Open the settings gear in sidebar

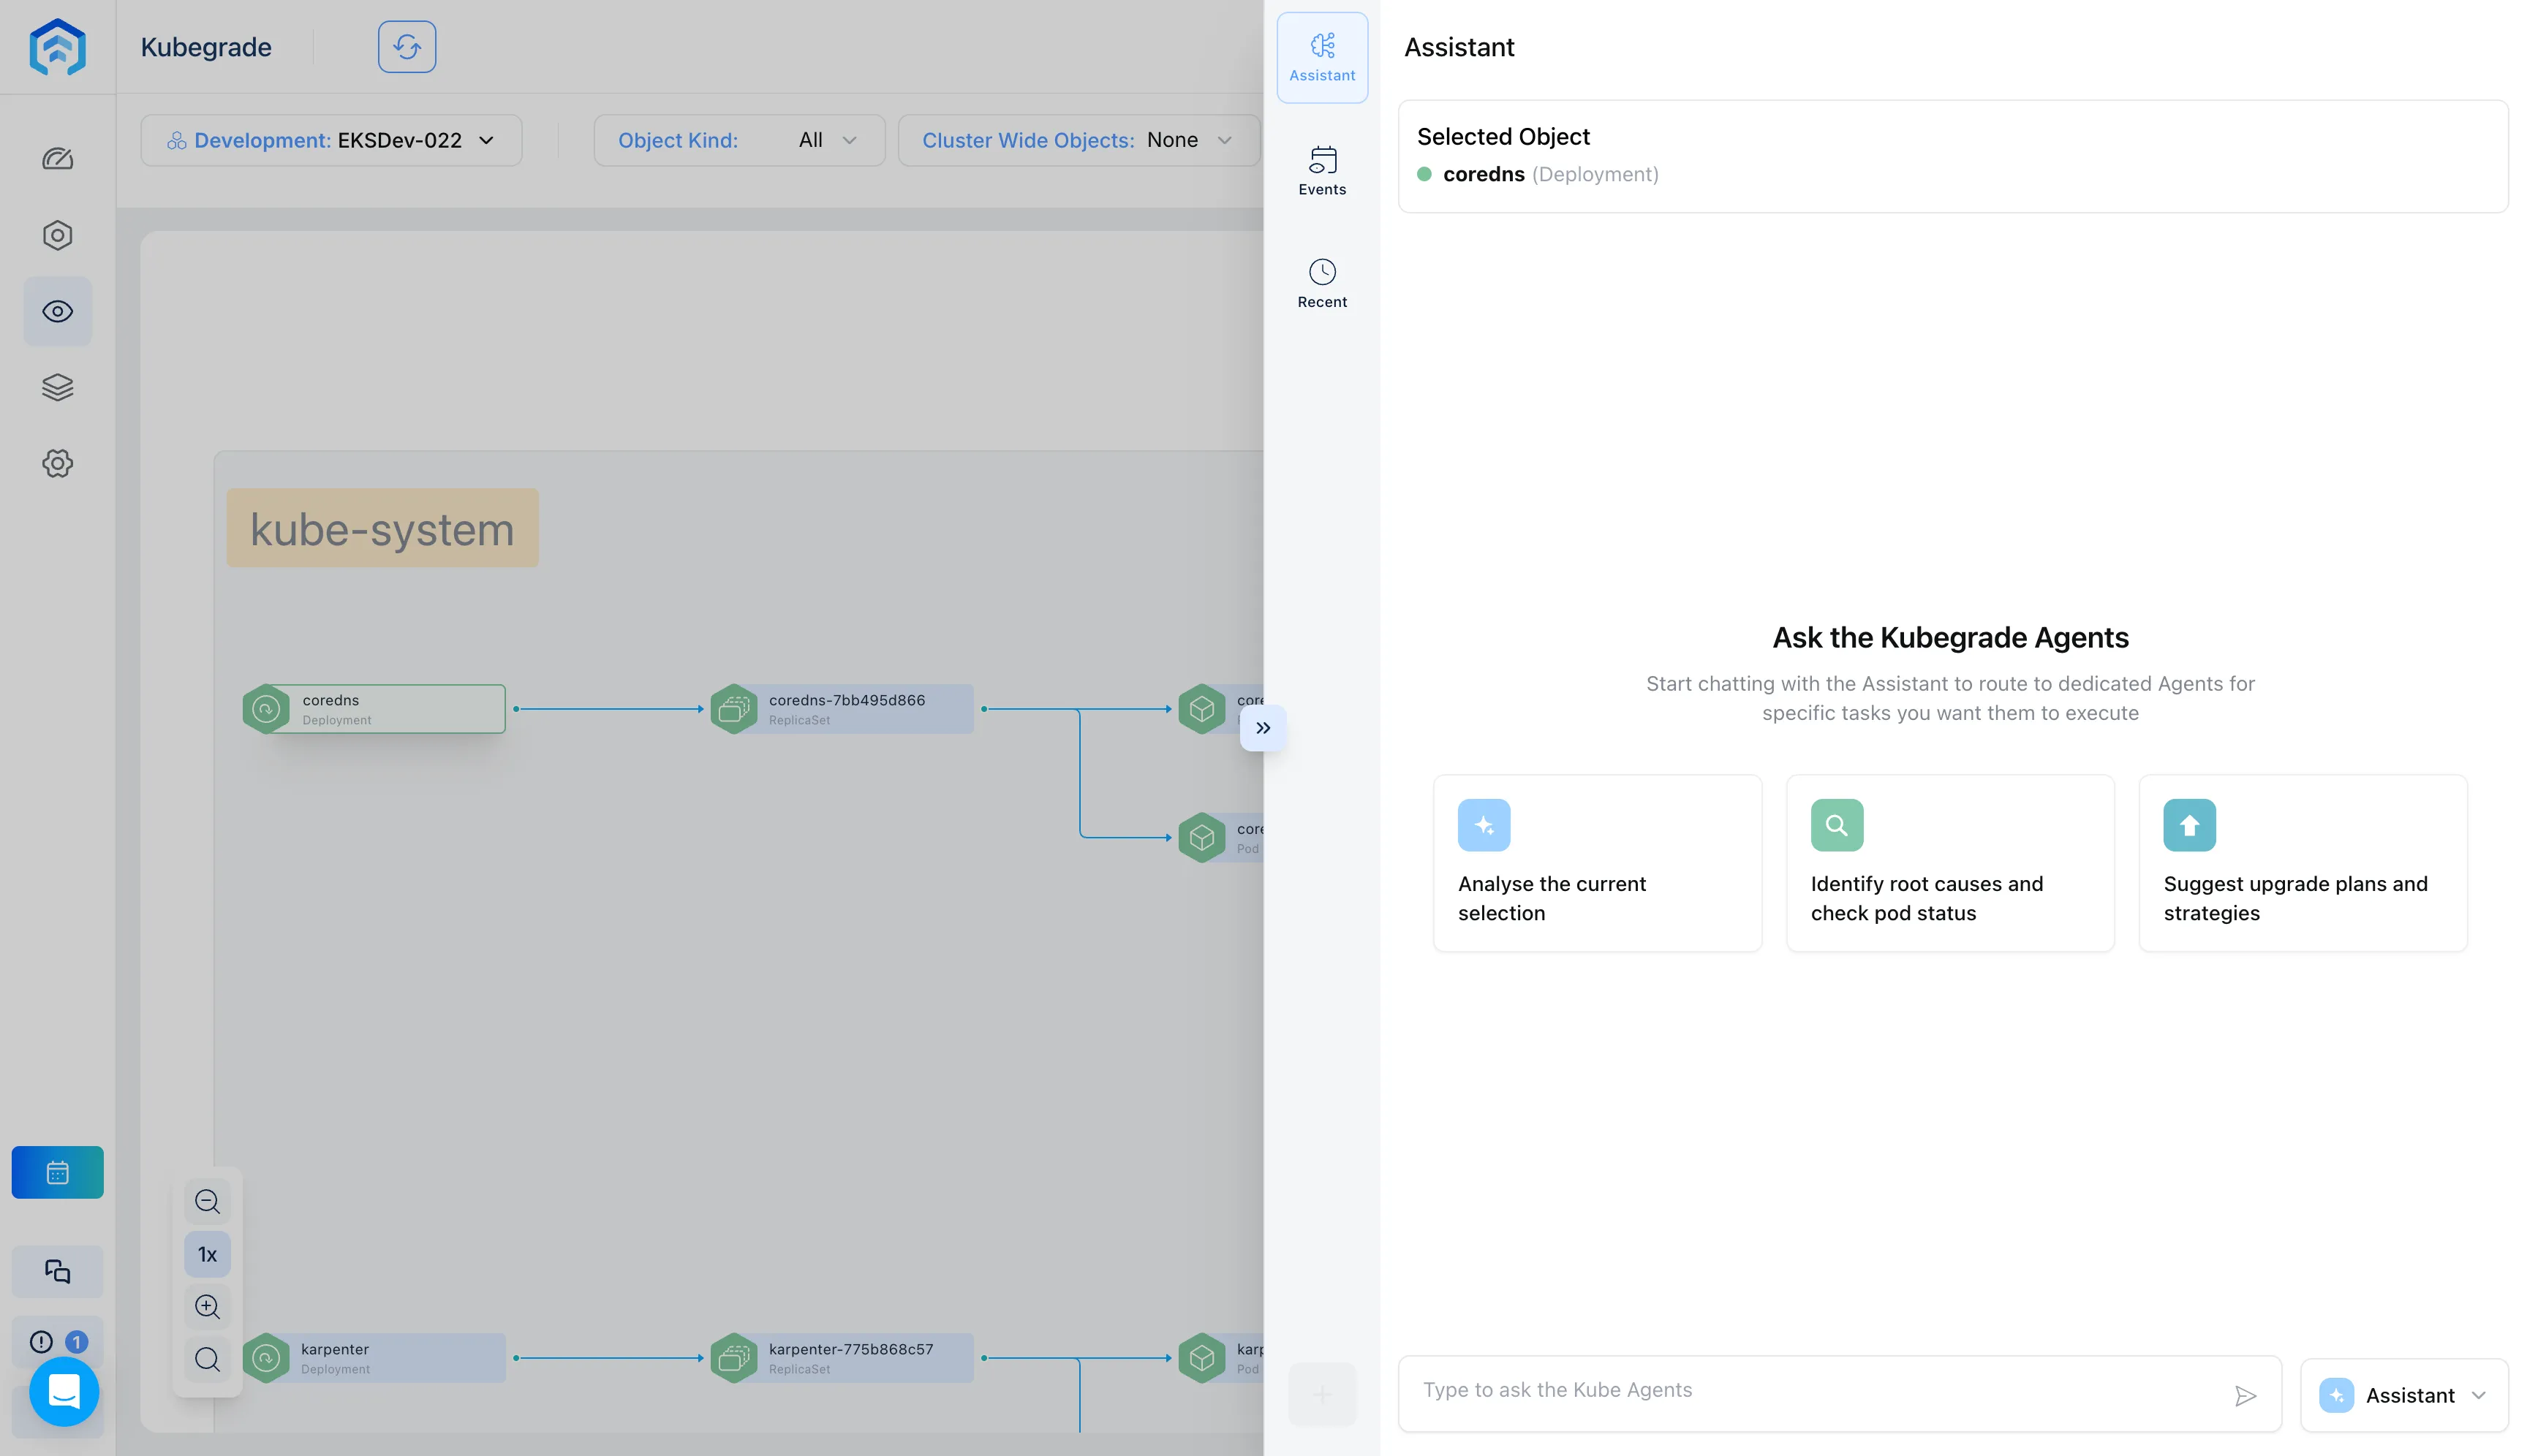tap(57, 463)
